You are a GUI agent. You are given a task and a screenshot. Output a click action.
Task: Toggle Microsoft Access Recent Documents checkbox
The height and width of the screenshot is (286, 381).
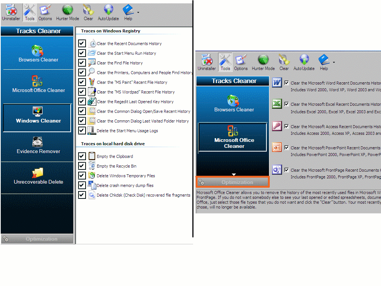click(x=286, y=127)
